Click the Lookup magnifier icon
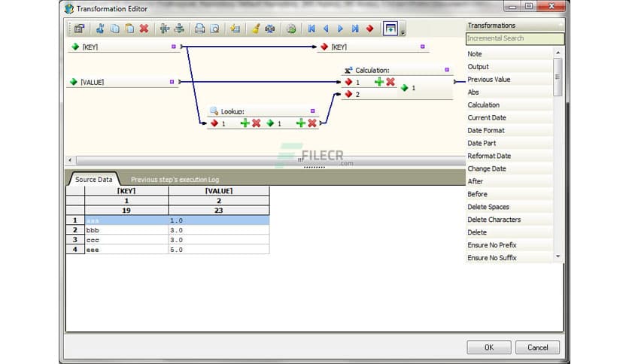 click(x=214, y=111)
